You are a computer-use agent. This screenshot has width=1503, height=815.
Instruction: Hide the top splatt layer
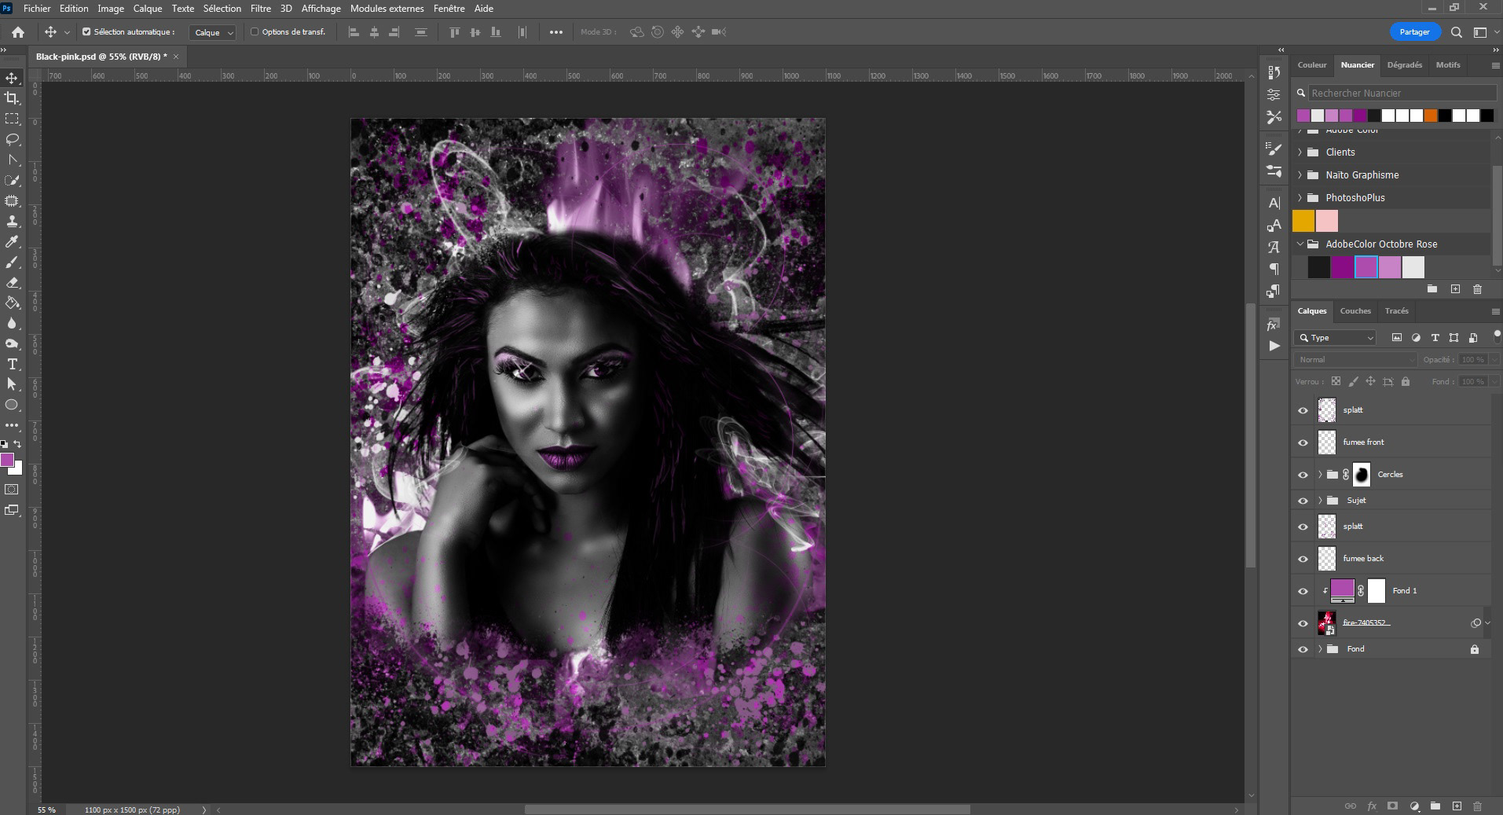click(1303, 410)
